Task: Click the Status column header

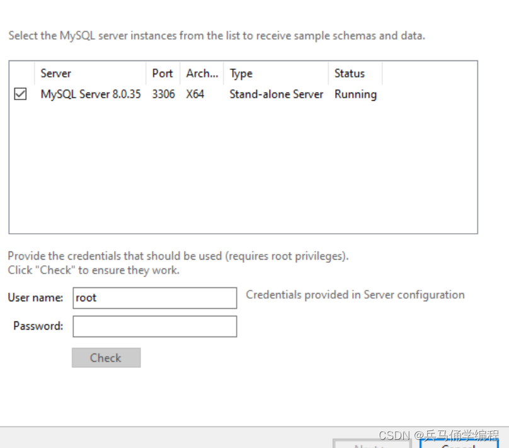Action: tap(355, 73)
